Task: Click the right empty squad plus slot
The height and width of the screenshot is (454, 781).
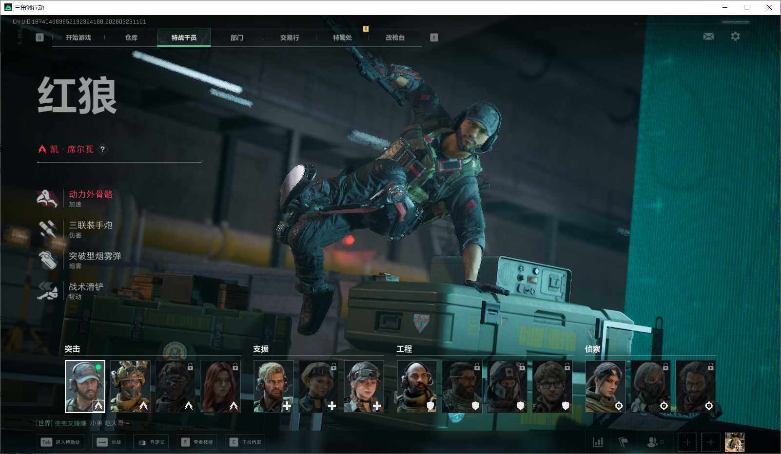Action: pos(711,442)
